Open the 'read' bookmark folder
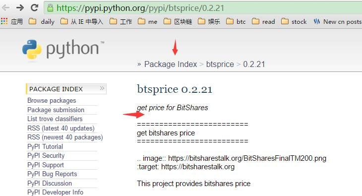The width and height of the screenshot is (362, 196). pyautogui.click(x=263, y=21)
